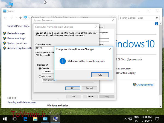Screen dimensions: 164x123
Task: Click the Computer name field containing RX-0
Action: coord(45,48)
